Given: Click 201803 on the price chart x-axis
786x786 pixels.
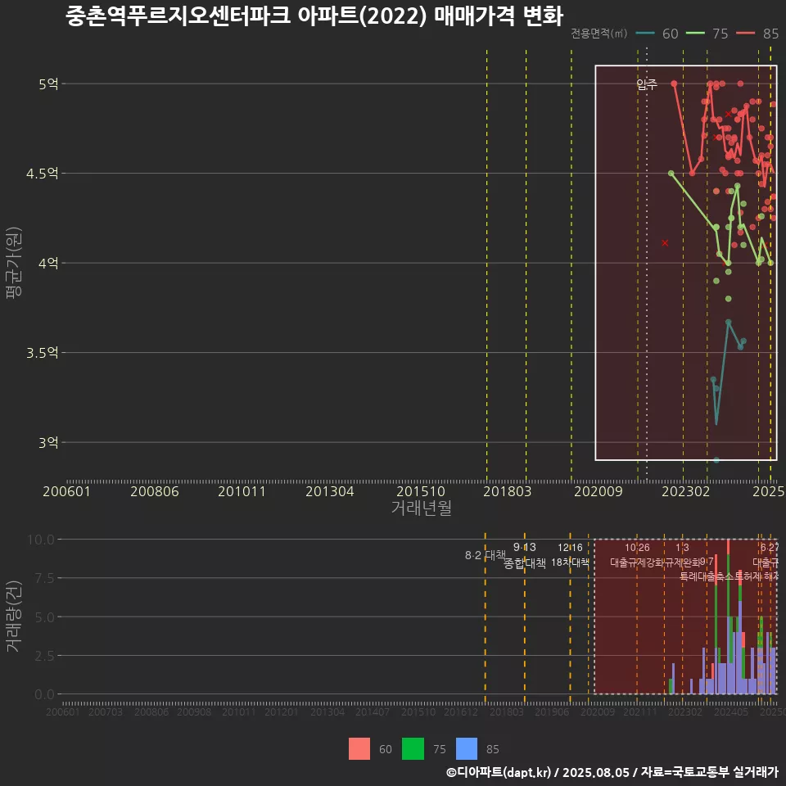Looking at the screenshot, I should (508, 491).
